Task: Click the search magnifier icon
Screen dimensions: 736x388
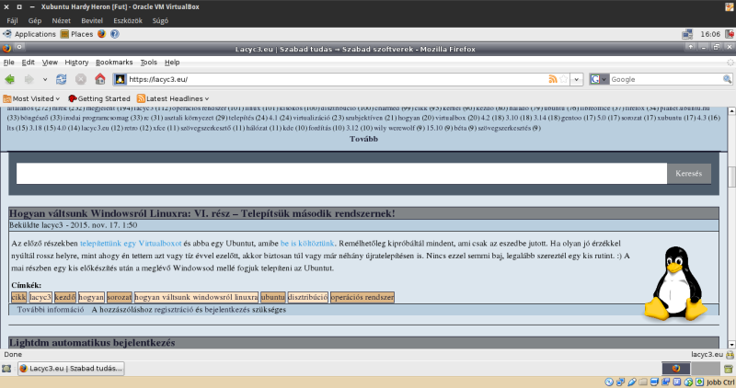Action: (x=727, y=79)
